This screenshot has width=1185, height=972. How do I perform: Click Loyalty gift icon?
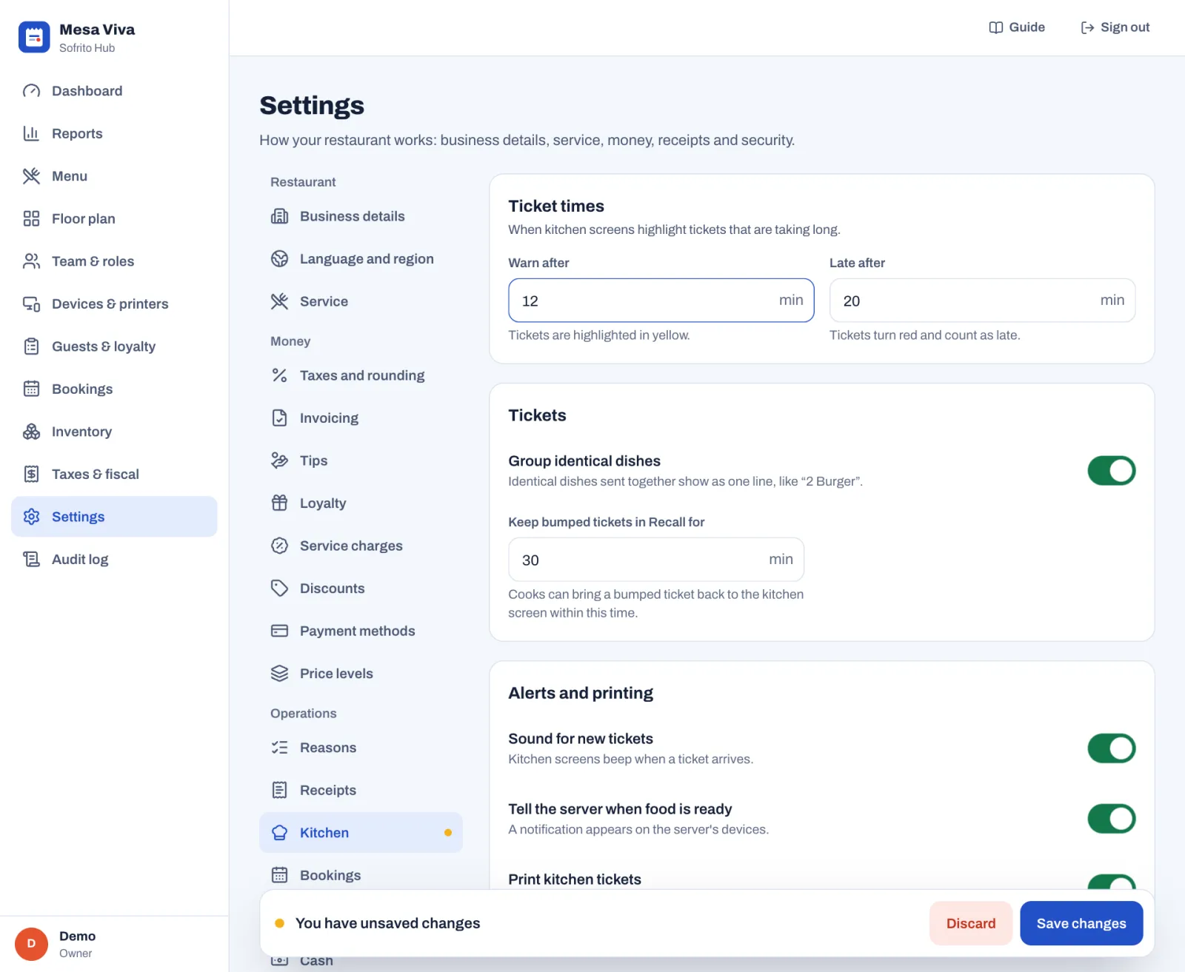coord(279,503)
